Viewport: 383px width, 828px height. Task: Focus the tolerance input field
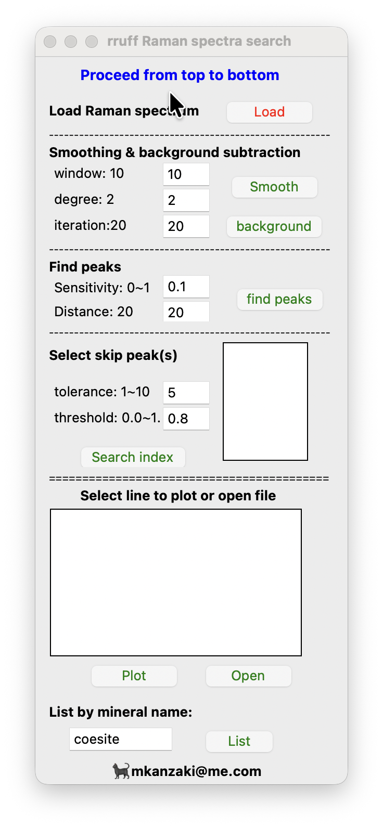pos(186,393)
